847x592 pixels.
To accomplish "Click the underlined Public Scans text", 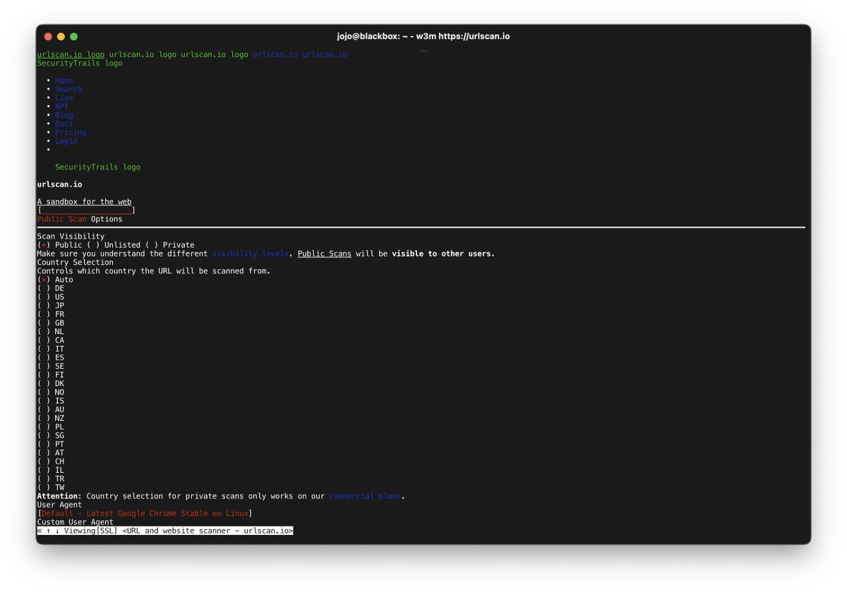I will coord(325,253).
